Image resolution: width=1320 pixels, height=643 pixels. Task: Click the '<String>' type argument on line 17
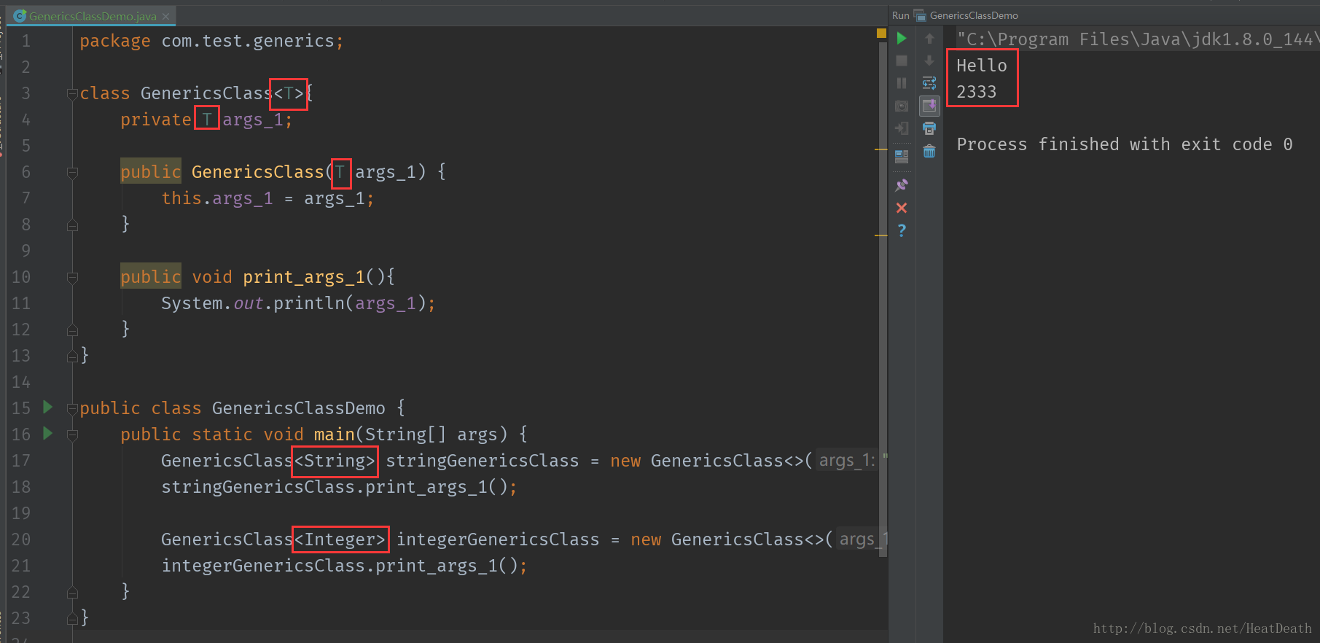(335, 461)
